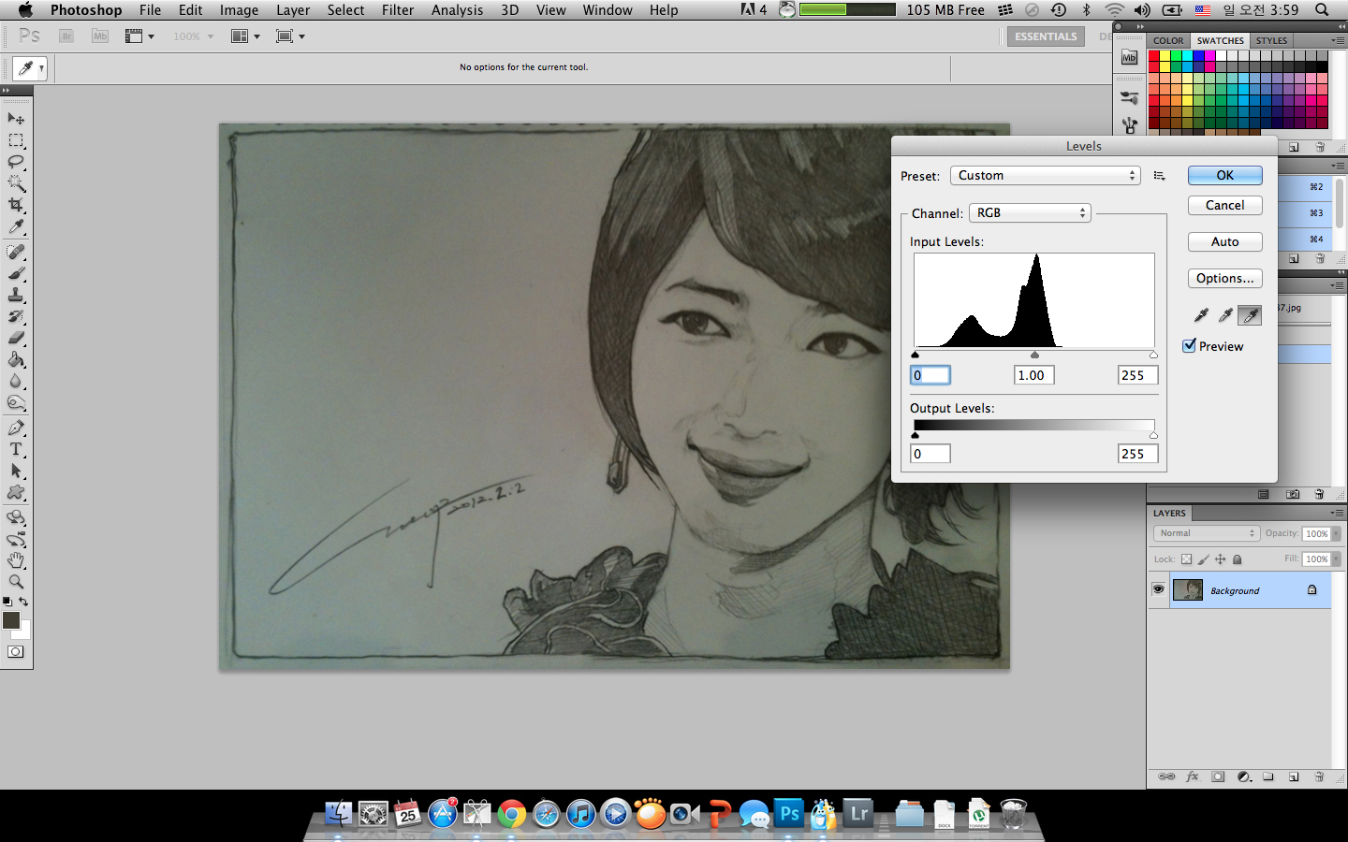Click the midtone gray input levels slider
1348x842 pixels.
click(x=1034, y=355)
